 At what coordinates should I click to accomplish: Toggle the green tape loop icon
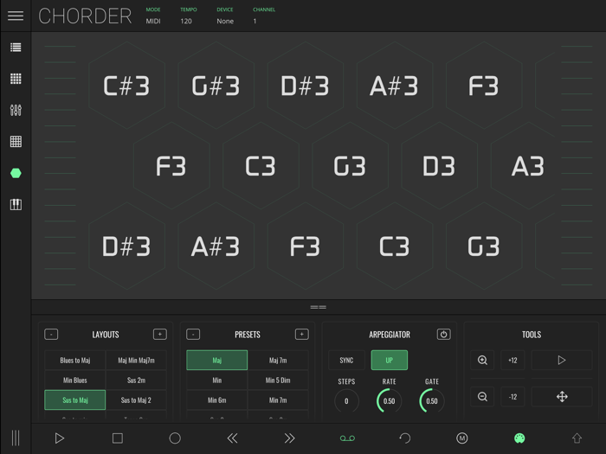pos(347,438)
